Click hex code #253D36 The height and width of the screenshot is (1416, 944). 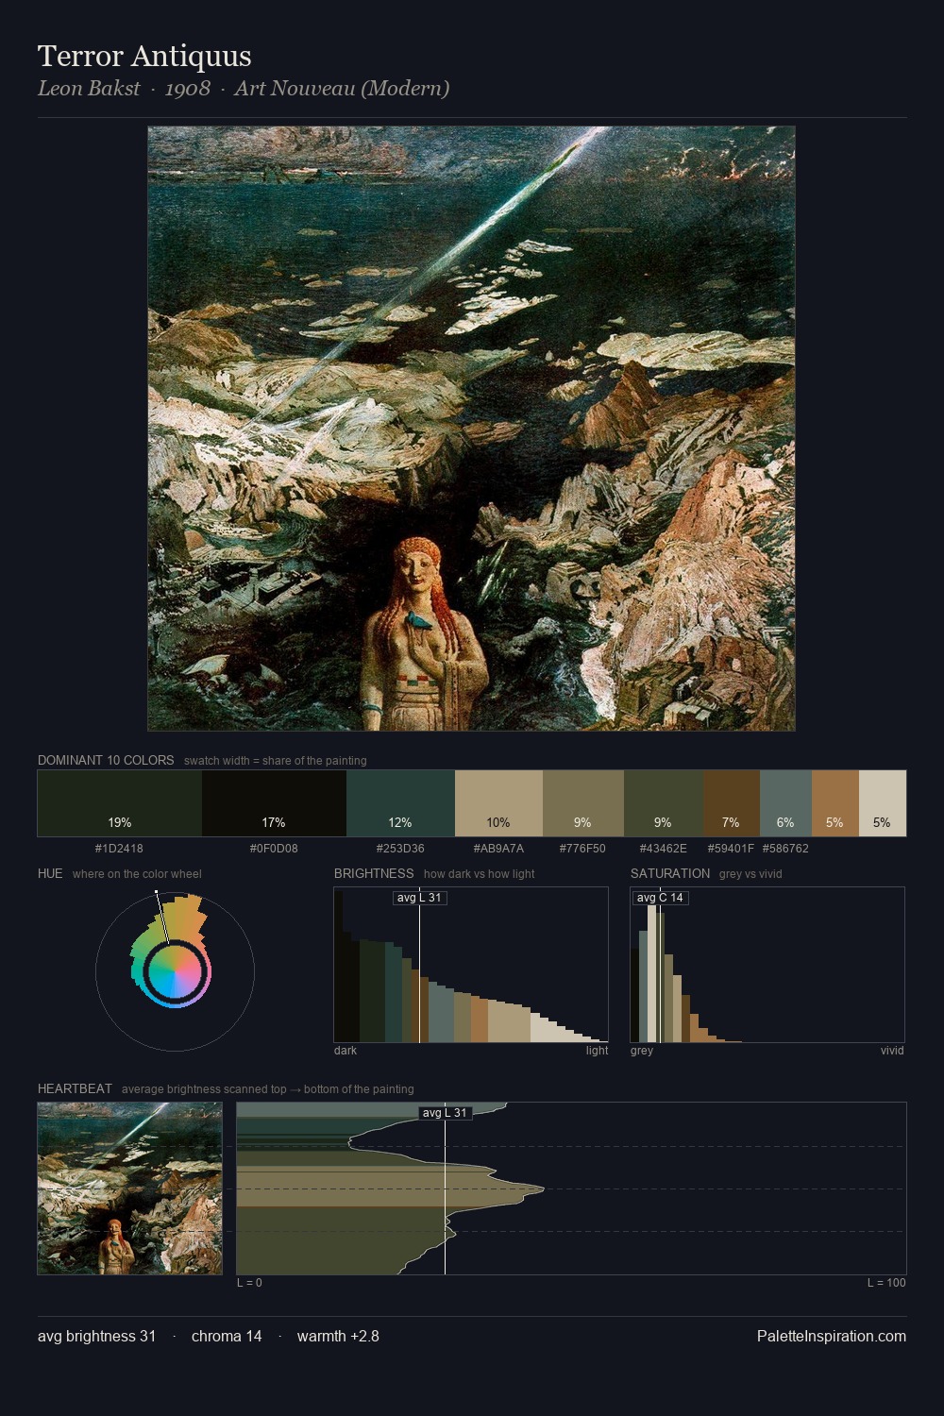[400, 849]
